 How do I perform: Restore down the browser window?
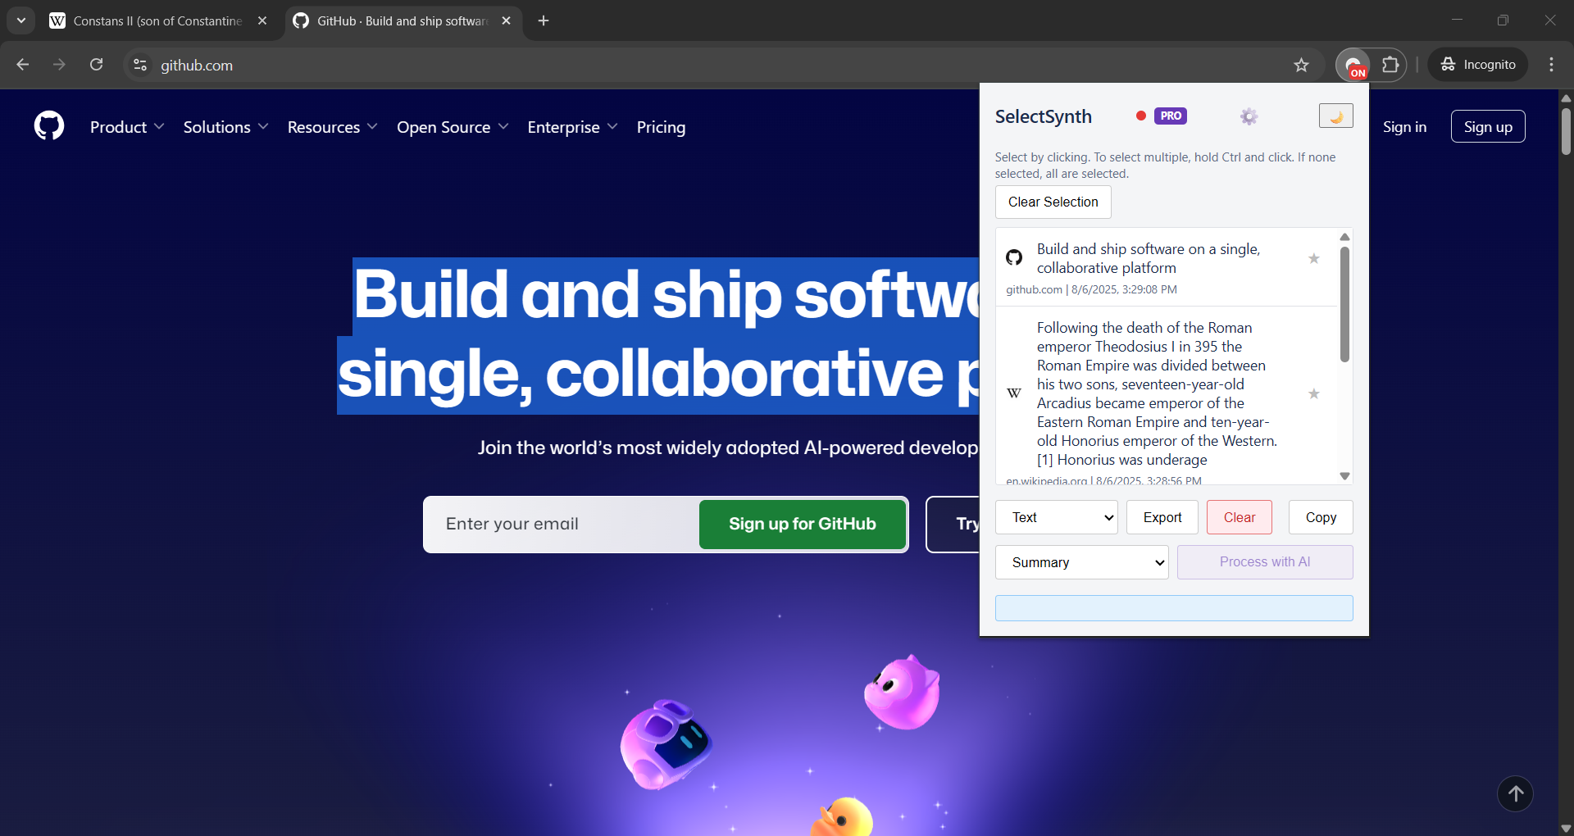coord(1503,20)
